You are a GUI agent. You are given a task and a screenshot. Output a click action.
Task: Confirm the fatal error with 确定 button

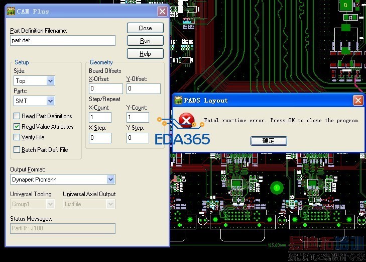click(269, 141)
